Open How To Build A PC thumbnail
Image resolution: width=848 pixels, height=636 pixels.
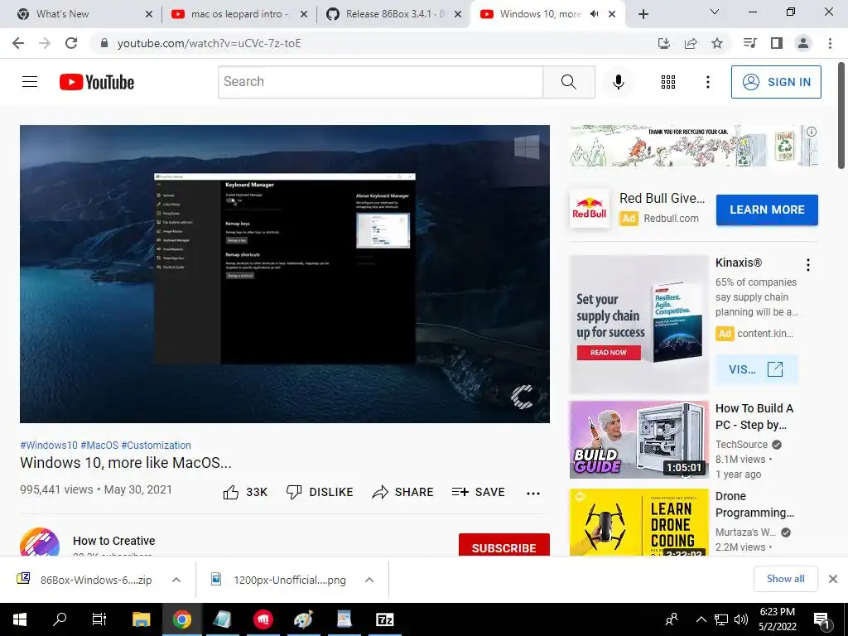point(638,440)
